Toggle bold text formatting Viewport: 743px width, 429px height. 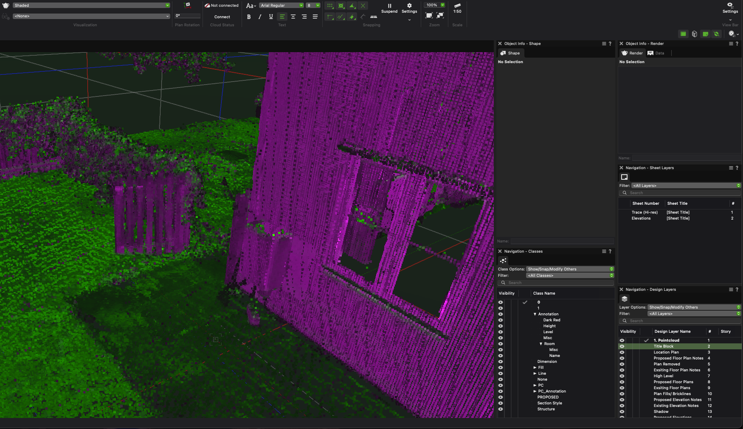click(x=249, y=17)
